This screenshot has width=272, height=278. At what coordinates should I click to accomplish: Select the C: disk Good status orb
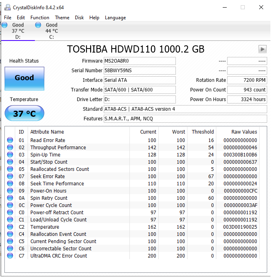pyautogui.click(x=38, y=25)
